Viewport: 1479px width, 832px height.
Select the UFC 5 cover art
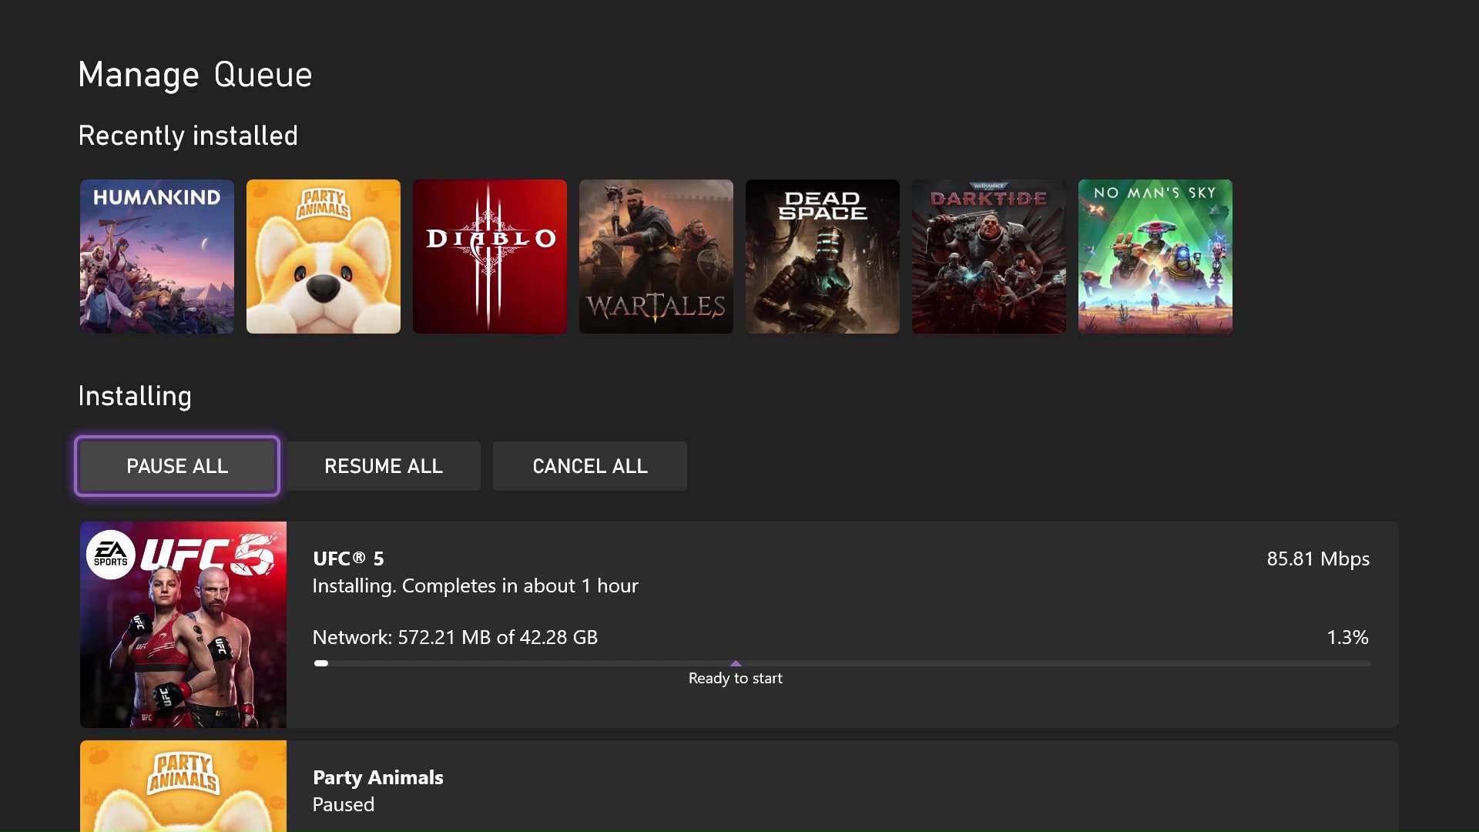coord(183,625)
